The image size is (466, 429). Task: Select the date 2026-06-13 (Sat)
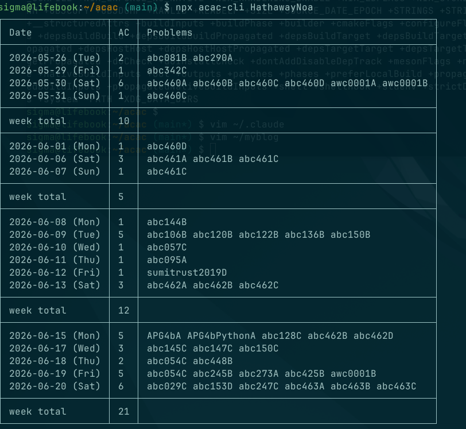pyautogui.click(x=55, y=285)
